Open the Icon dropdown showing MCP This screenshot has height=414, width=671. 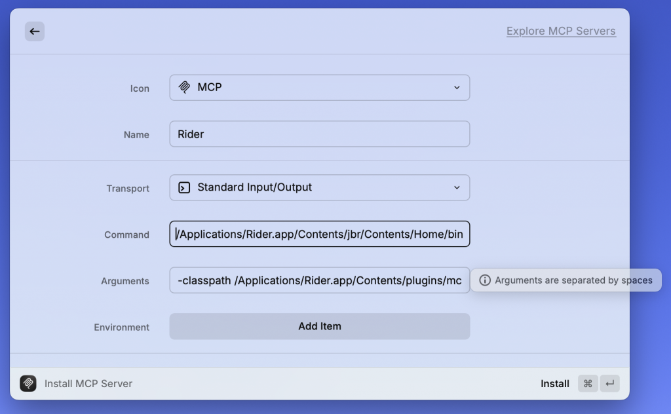[320, 88]
